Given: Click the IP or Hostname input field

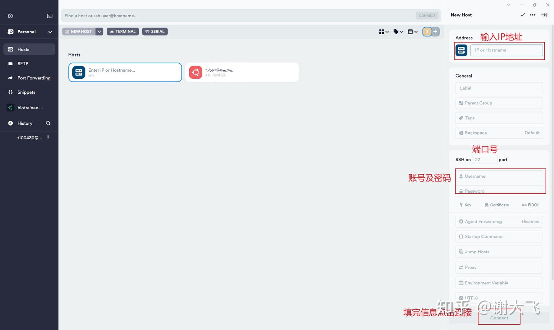Looking at the screenshot, I should (506, 50).
